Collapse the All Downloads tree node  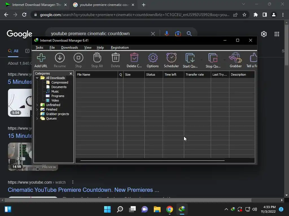click(37, 78)
